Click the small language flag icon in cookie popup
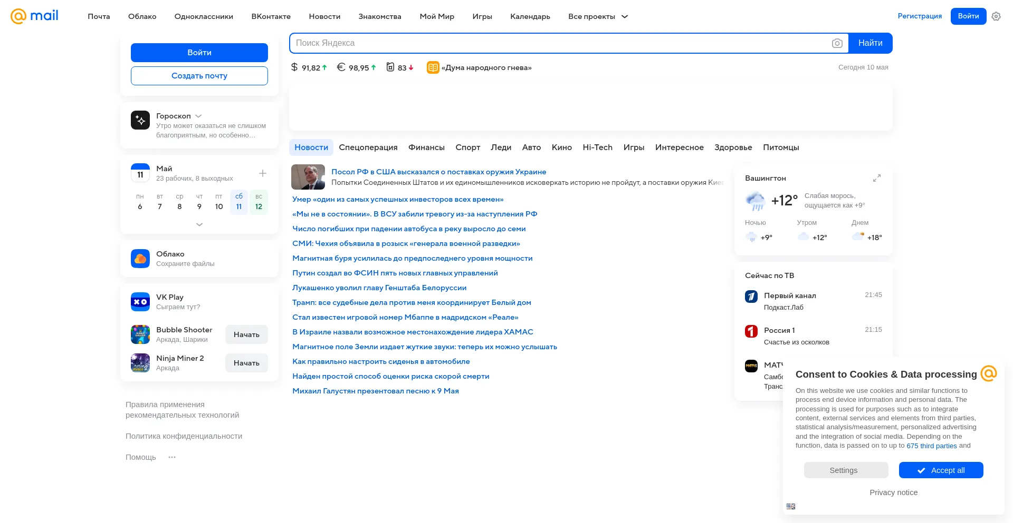This screenshot has height=523, width=1013. (791, 506)
